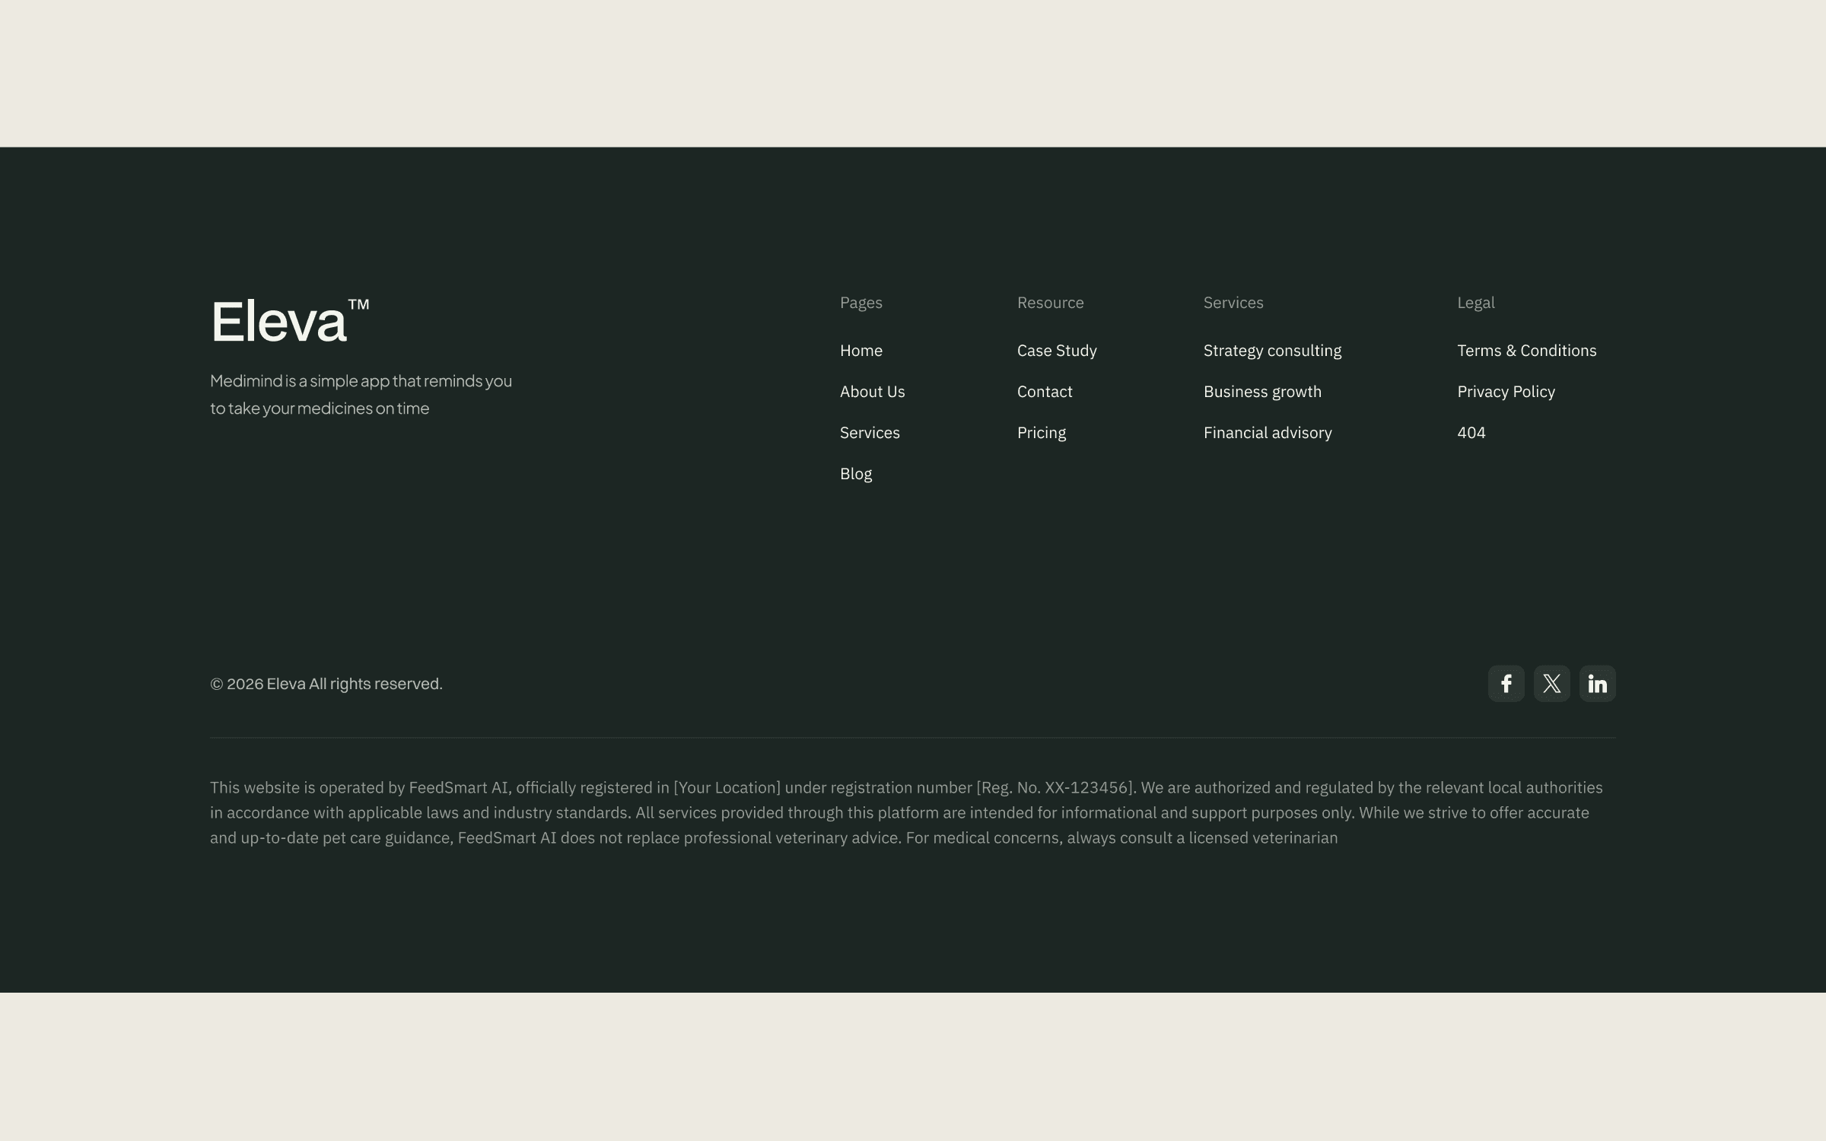Open the Facebook social icon

[x=1506, y=684]
